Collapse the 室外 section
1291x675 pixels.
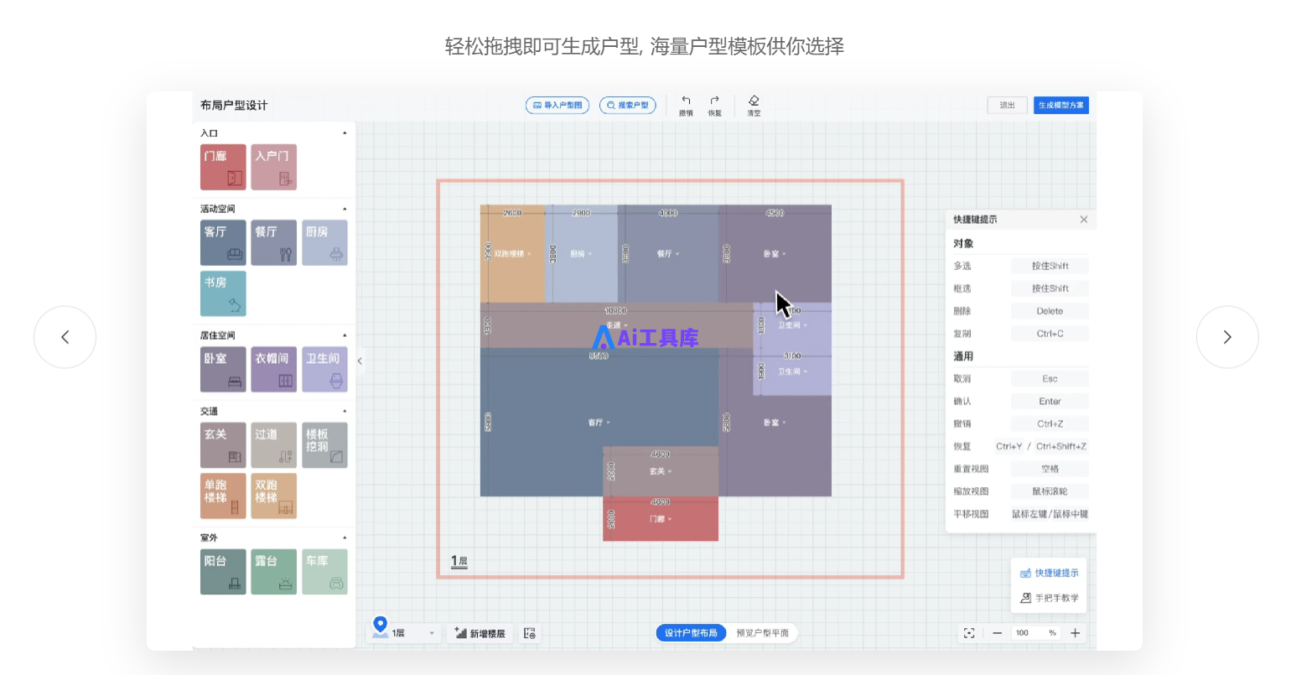[x=345, y=537]
